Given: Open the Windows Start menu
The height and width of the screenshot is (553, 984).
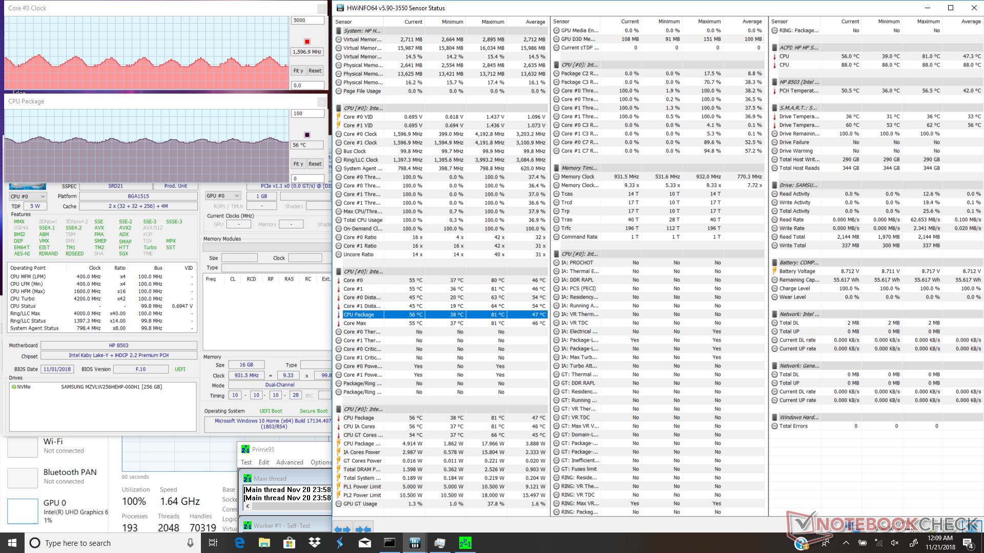Looking at the screenshot, I should pyautogui.click(x=12, y=543).
